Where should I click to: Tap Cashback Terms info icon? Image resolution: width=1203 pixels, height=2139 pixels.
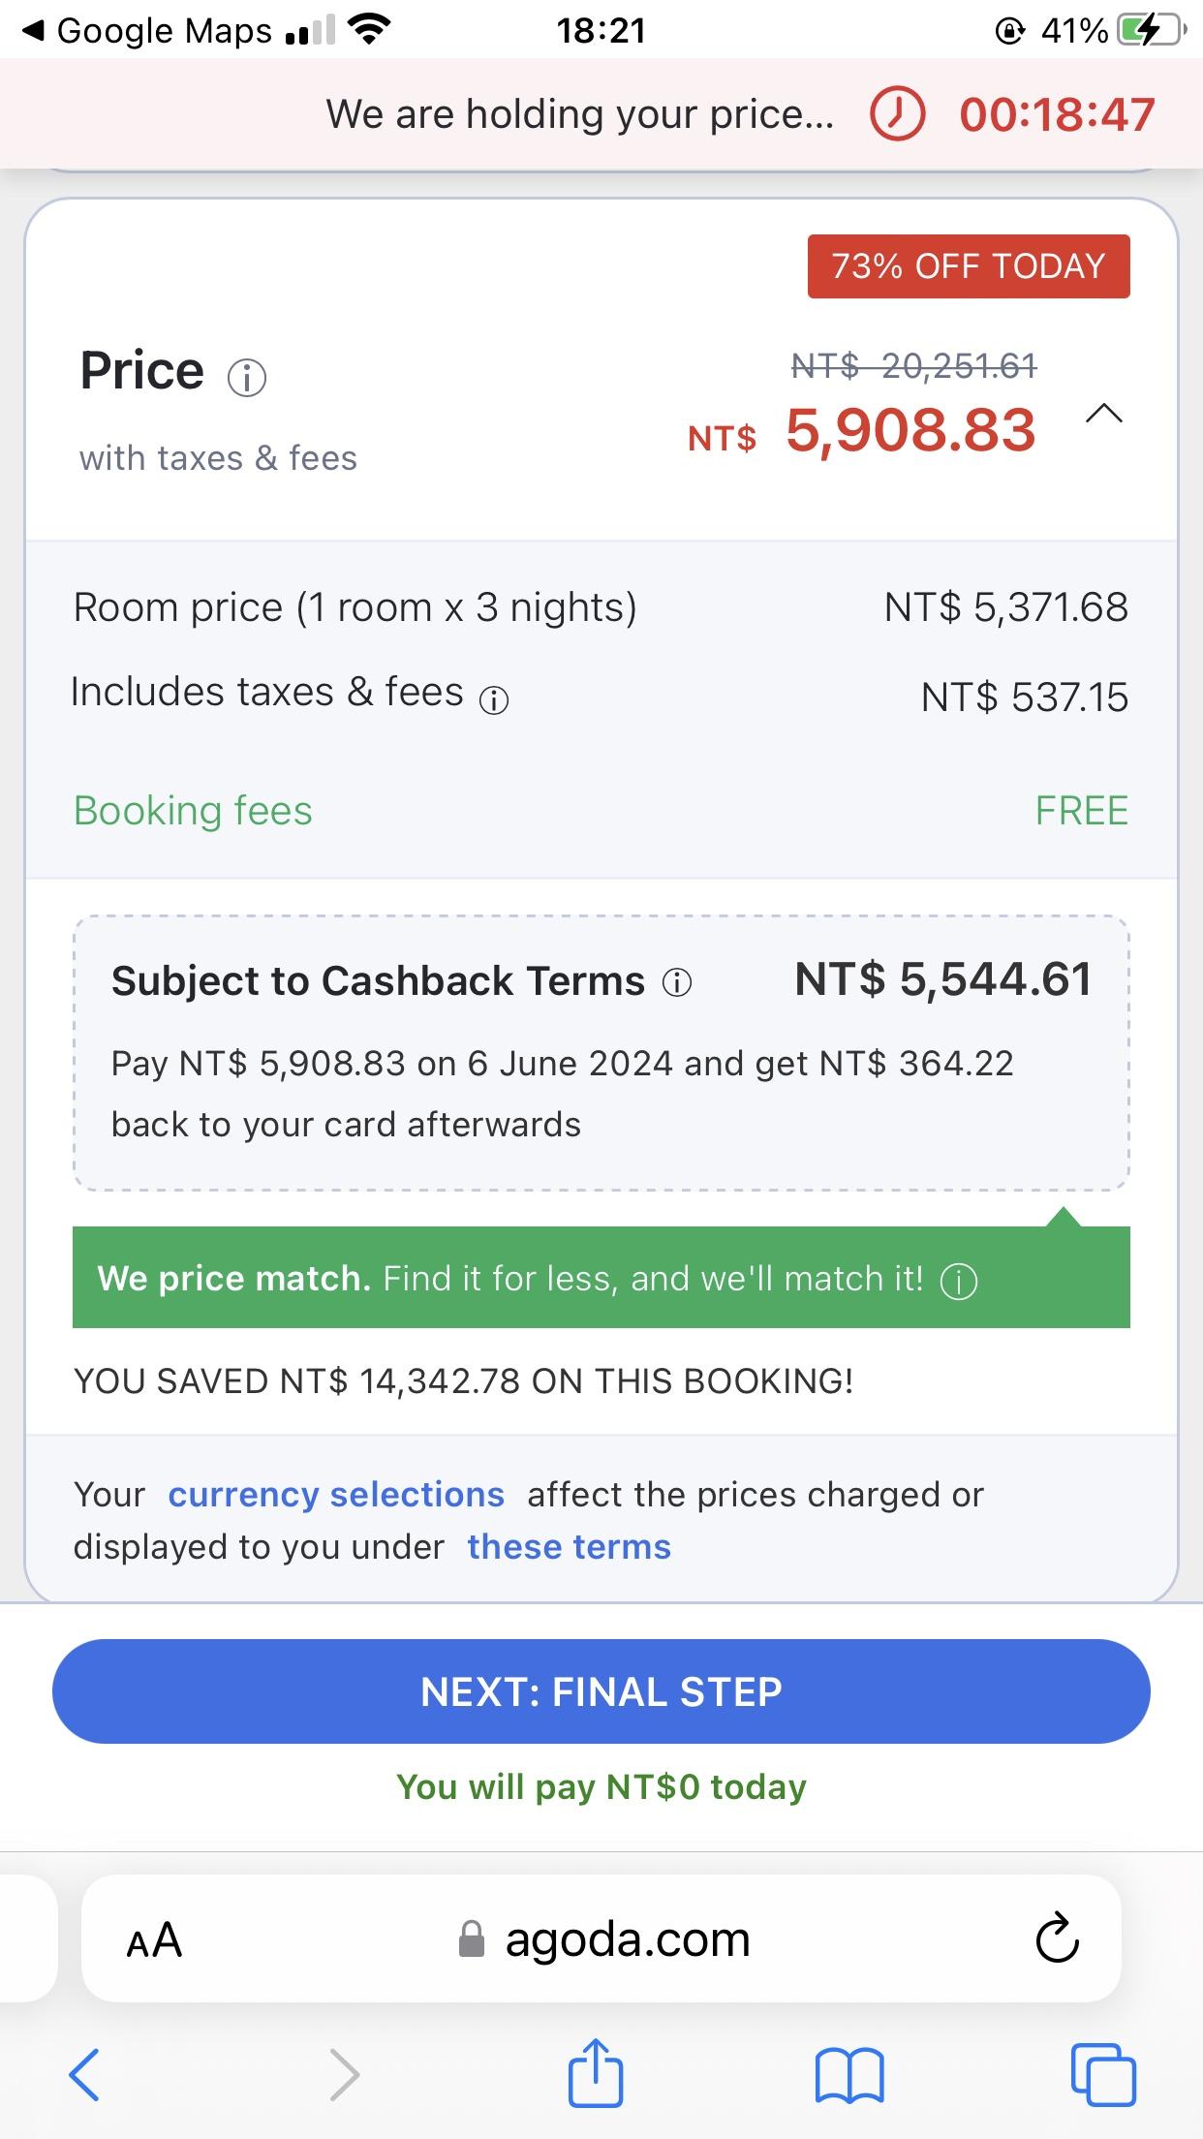pos(676,983)
